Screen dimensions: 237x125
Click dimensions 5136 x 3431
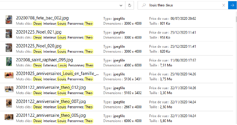pos(133,79)
